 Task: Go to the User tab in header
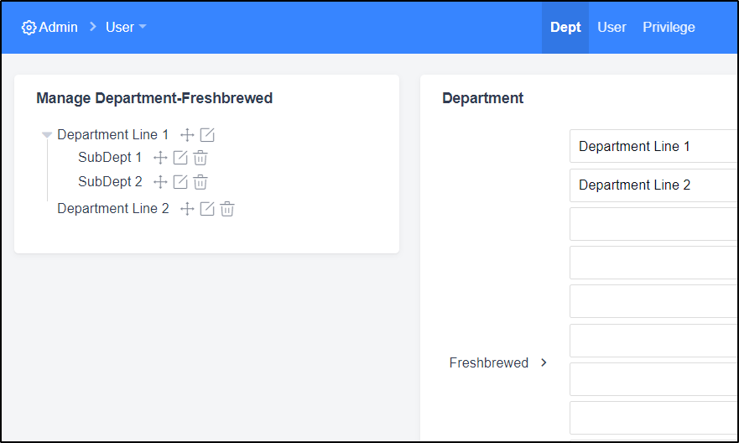click(x=611, y=28)
